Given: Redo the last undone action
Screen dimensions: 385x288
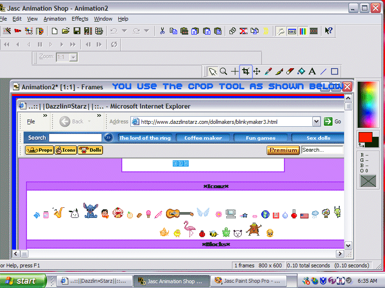Looking at the screenshot, I should pyautogui.click(x=136, y=31).
